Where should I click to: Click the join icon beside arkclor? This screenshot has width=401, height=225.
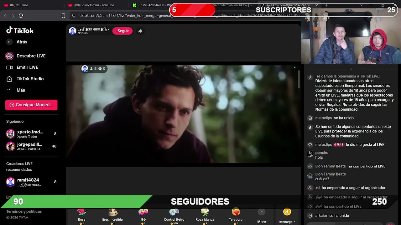coord(310,216)
